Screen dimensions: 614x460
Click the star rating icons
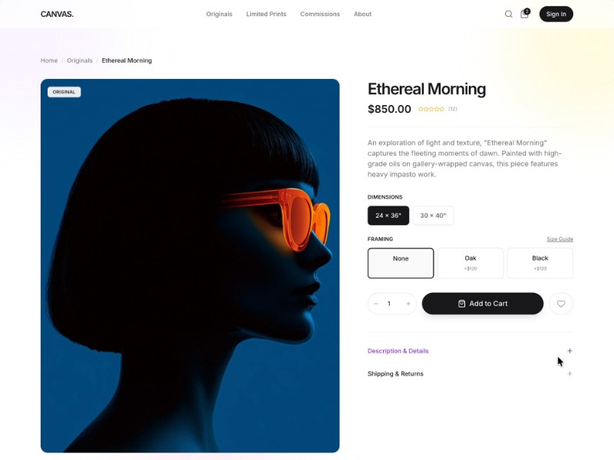click(431, 109)
